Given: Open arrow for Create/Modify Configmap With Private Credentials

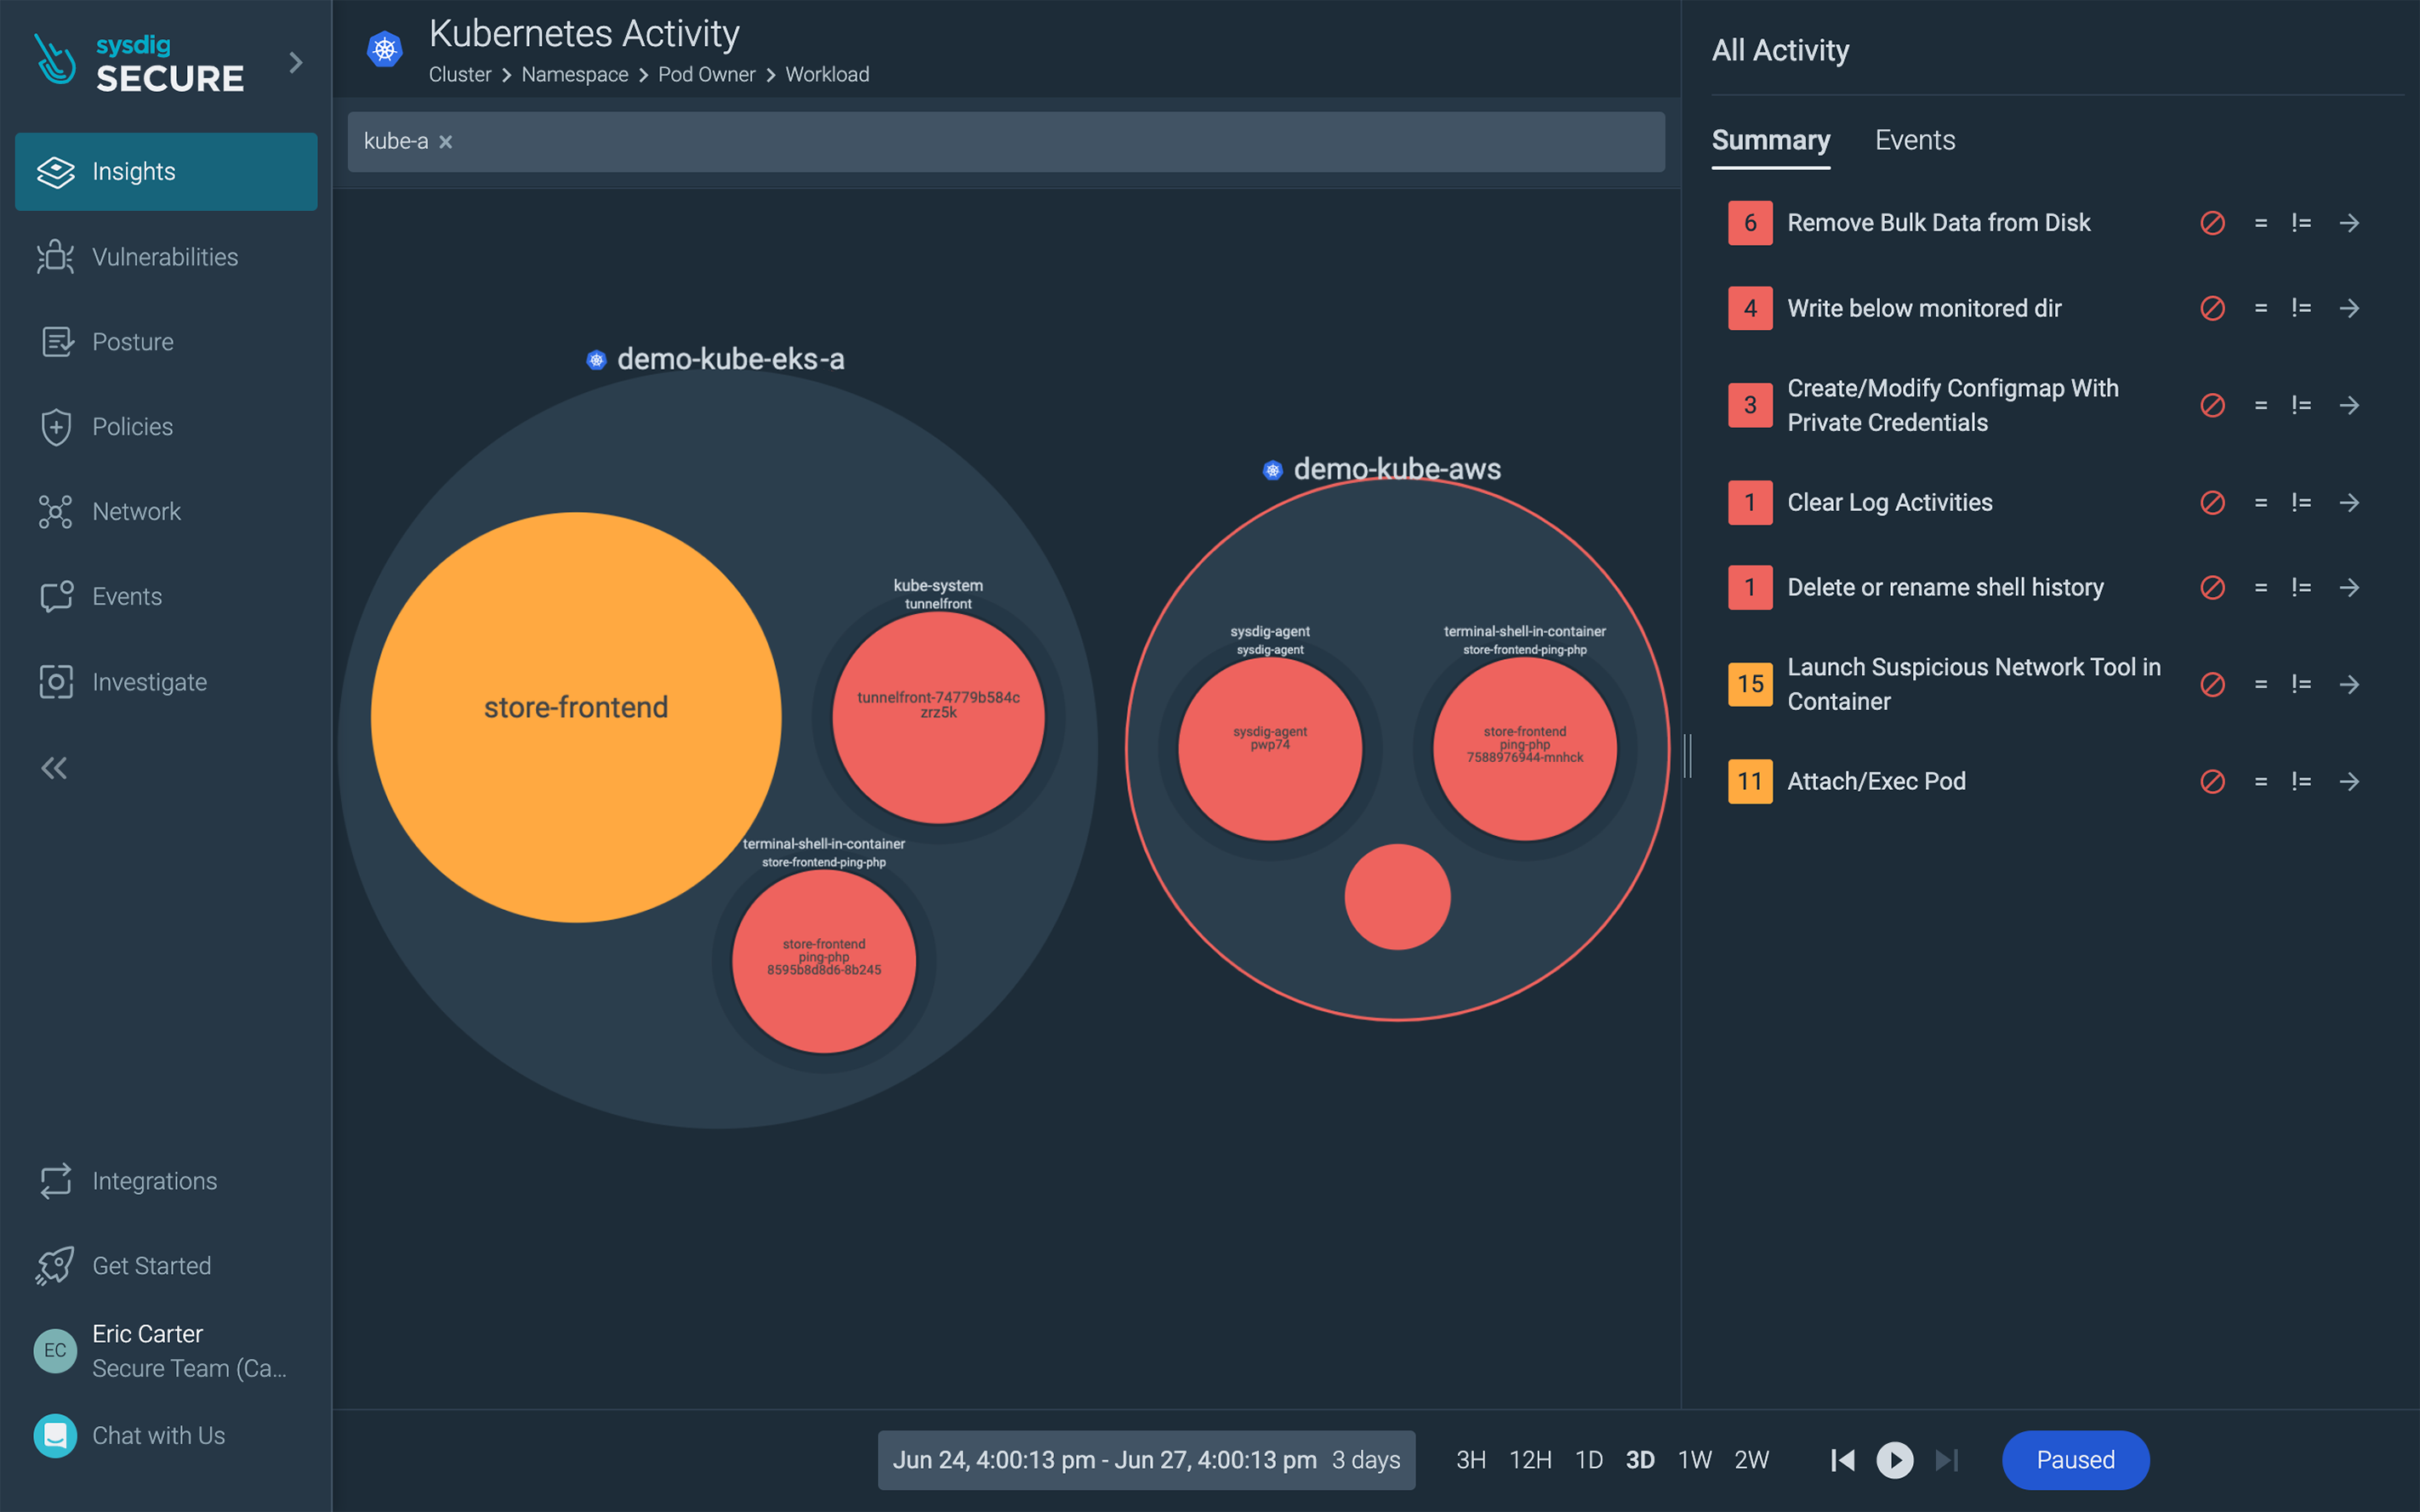Looking at the screenshot, I should pos(2350,405).
